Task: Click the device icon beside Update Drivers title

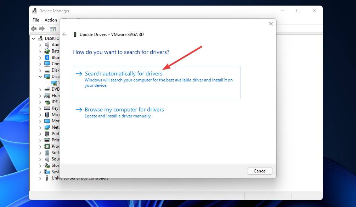Action: [75, 34]
